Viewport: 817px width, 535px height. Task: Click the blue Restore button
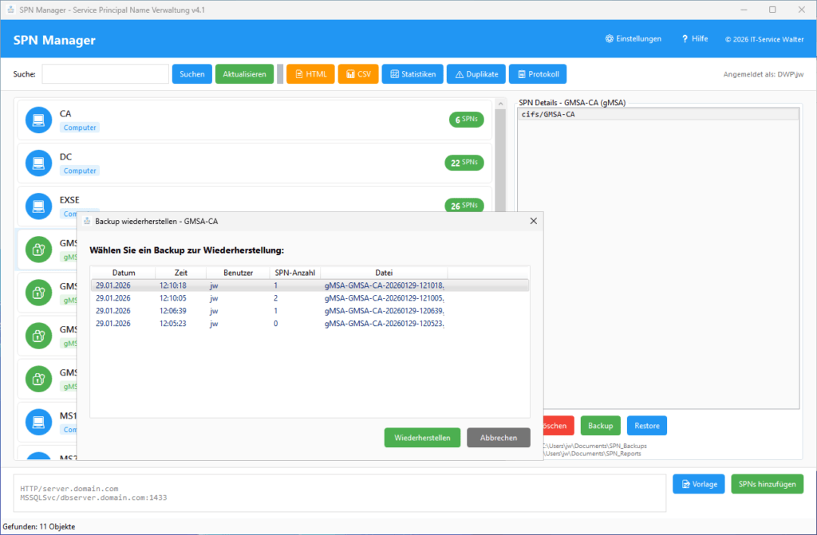click(x=646, y=425)
